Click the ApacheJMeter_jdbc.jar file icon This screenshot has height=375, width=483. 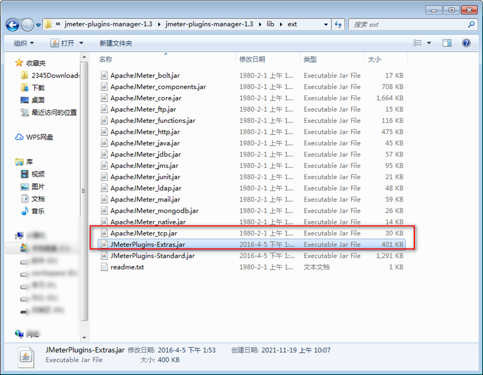[x=104, y=154]
